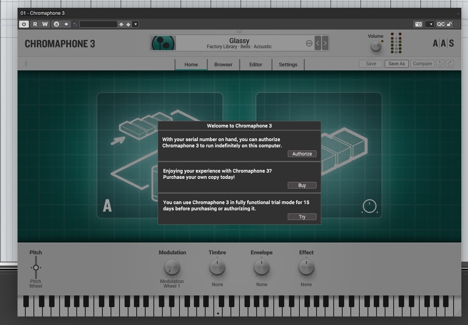Click the Compare button
468x325 pixels.
point(422,64)
